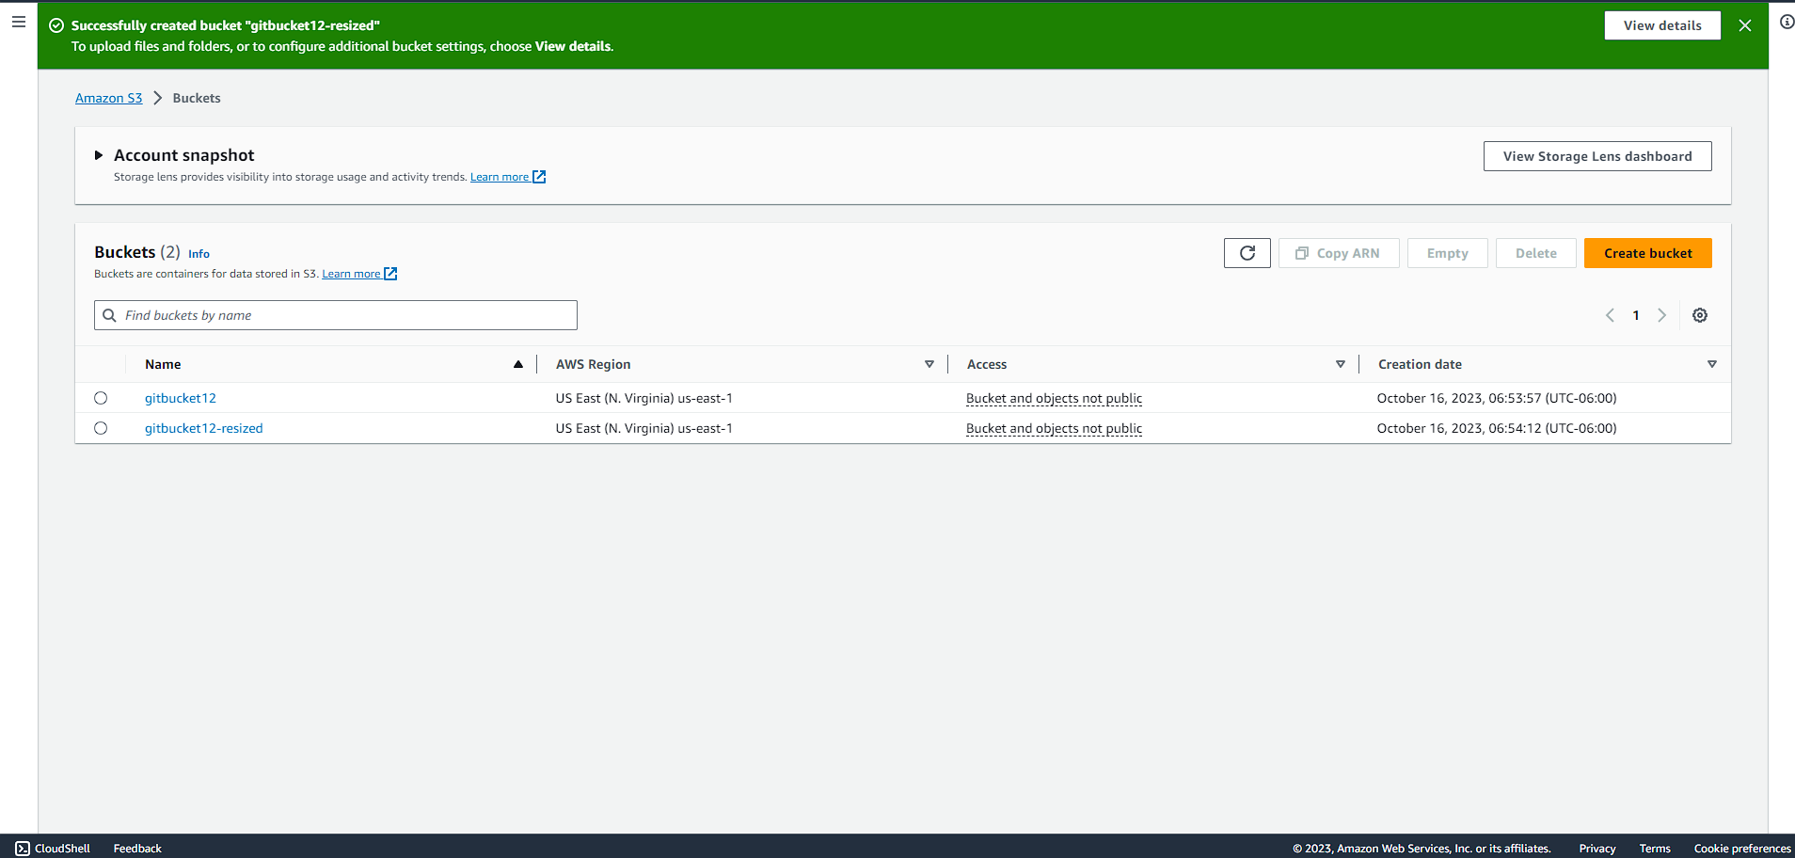Open the Privacy footer link
The image size is (1795, 858).
point(1597,849)
